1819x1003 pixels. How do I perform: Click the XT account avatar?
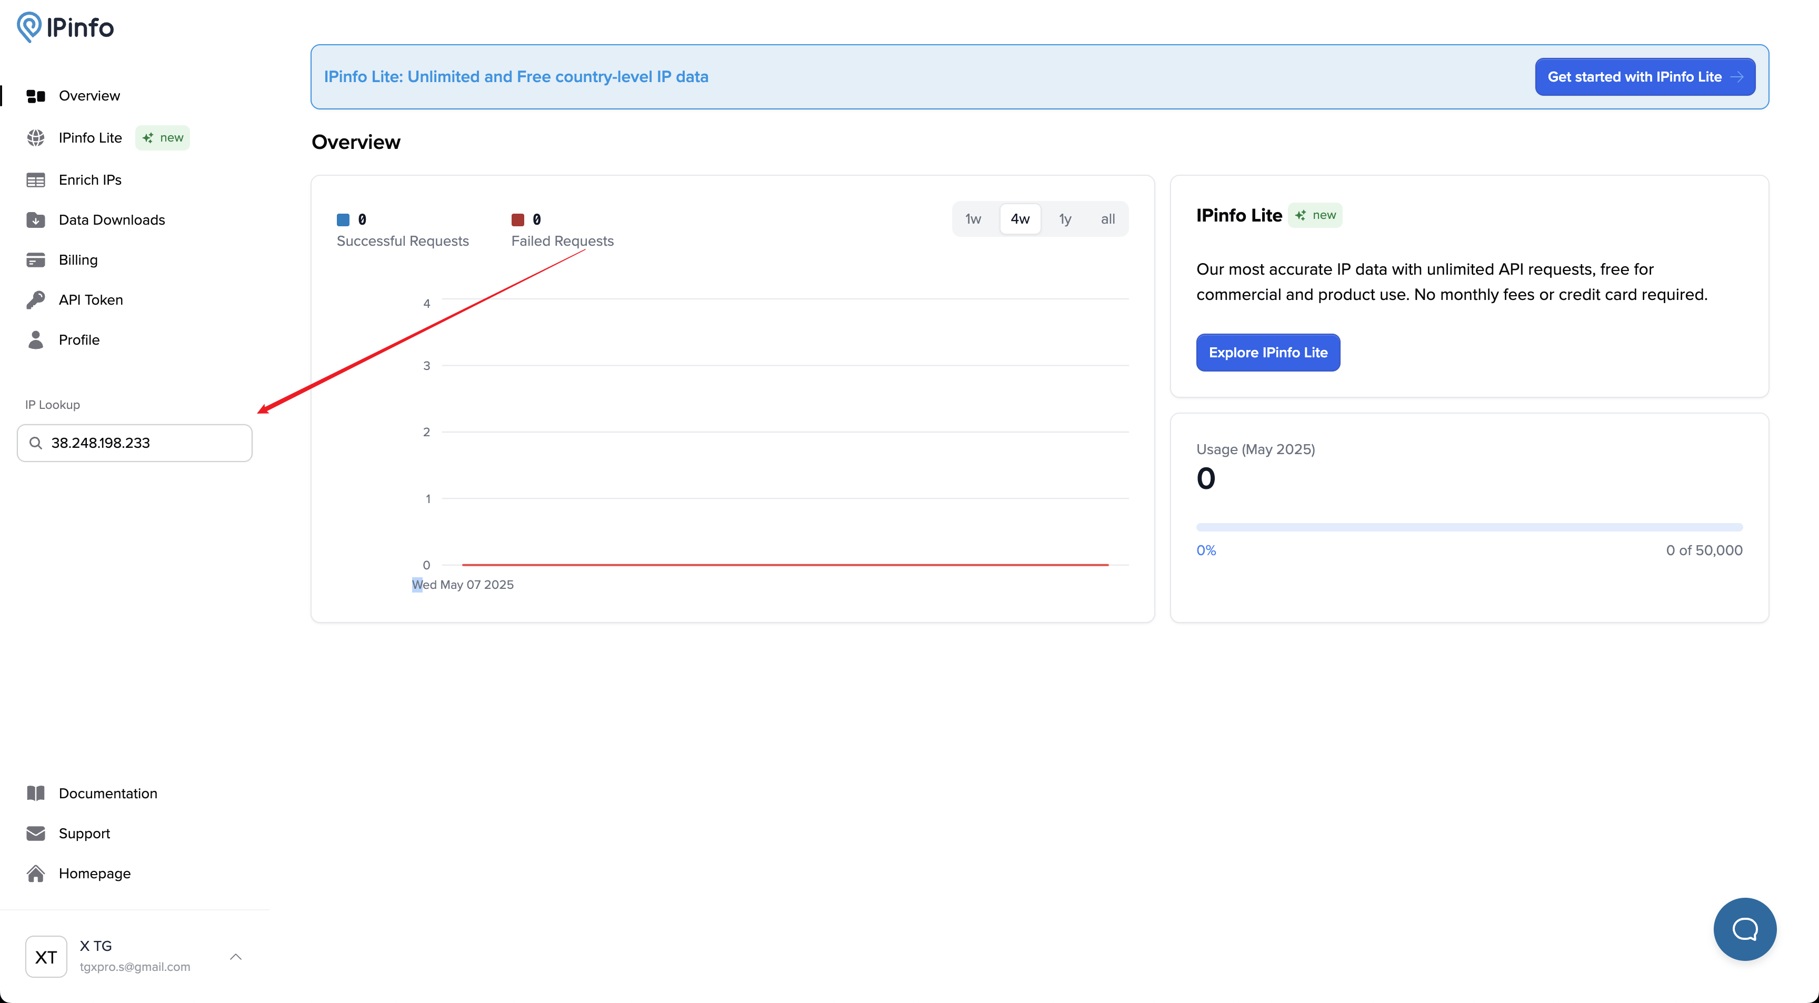[46, 956]
